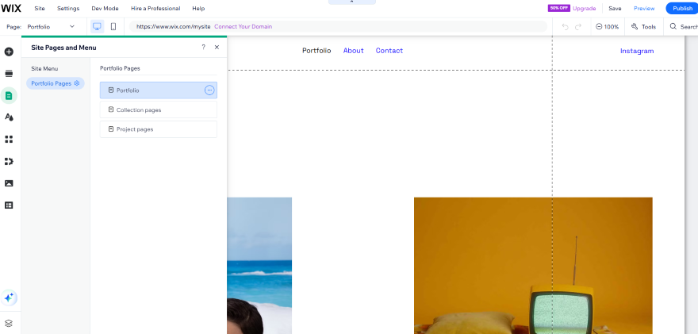Viewport: 698px width, 334px height.
Task: Click the Publish button
Action: coord(682,9)
